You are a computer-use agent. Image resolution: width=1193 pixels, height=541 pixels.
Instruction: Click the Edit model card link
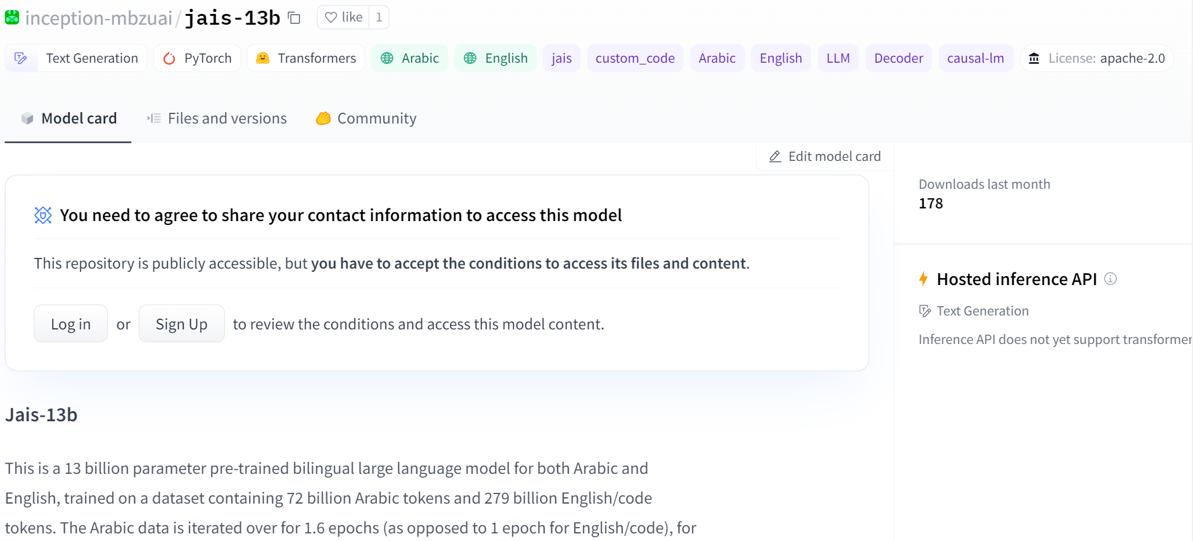pyautogui.click(x=825, y=156)
